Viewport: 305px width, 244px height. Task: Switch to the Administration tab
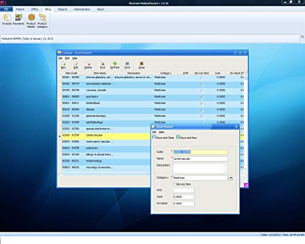point(82,9)
